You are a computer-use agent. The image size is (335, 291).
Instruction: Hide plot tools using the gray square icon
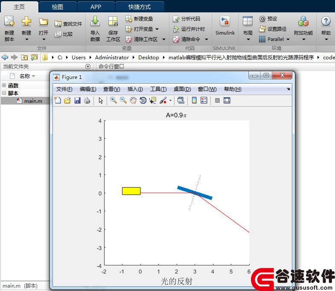point(217,100)
